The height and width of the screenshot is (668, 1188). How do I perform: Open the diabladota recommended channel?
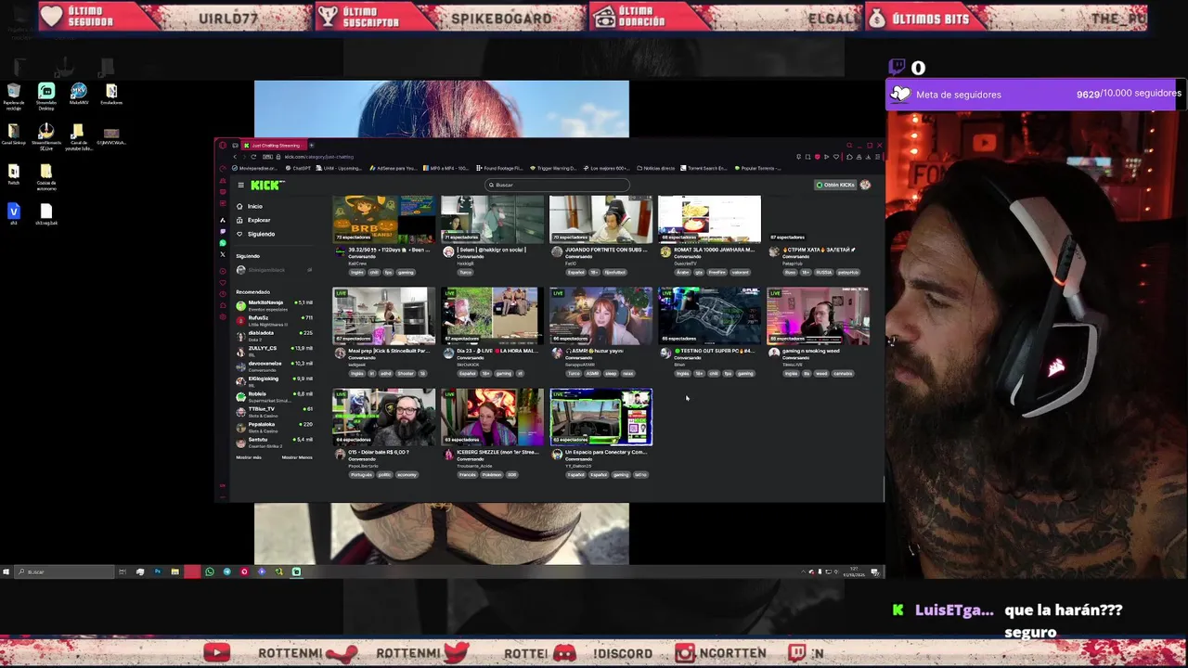tap(274, 335)
